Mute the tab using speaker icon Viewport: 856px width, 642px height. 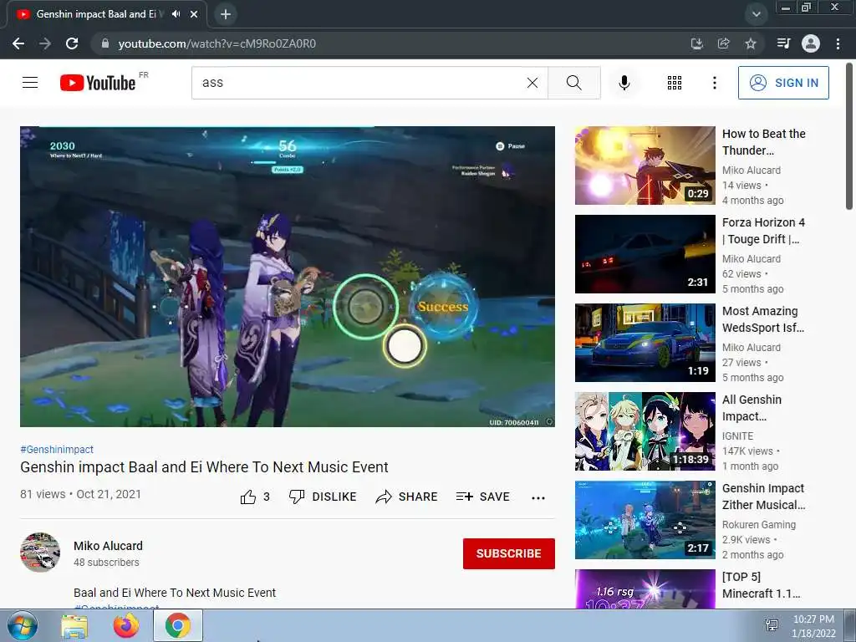(x=176, y=14)
